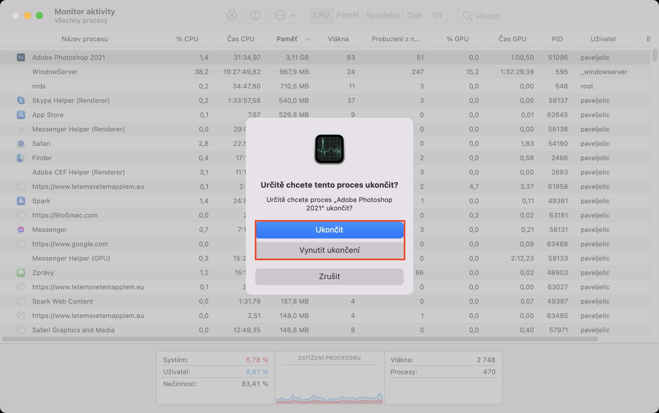The image size is (659, 413).
Task: Click the Skype Helper process icon
Action: [x=21, y=100]
